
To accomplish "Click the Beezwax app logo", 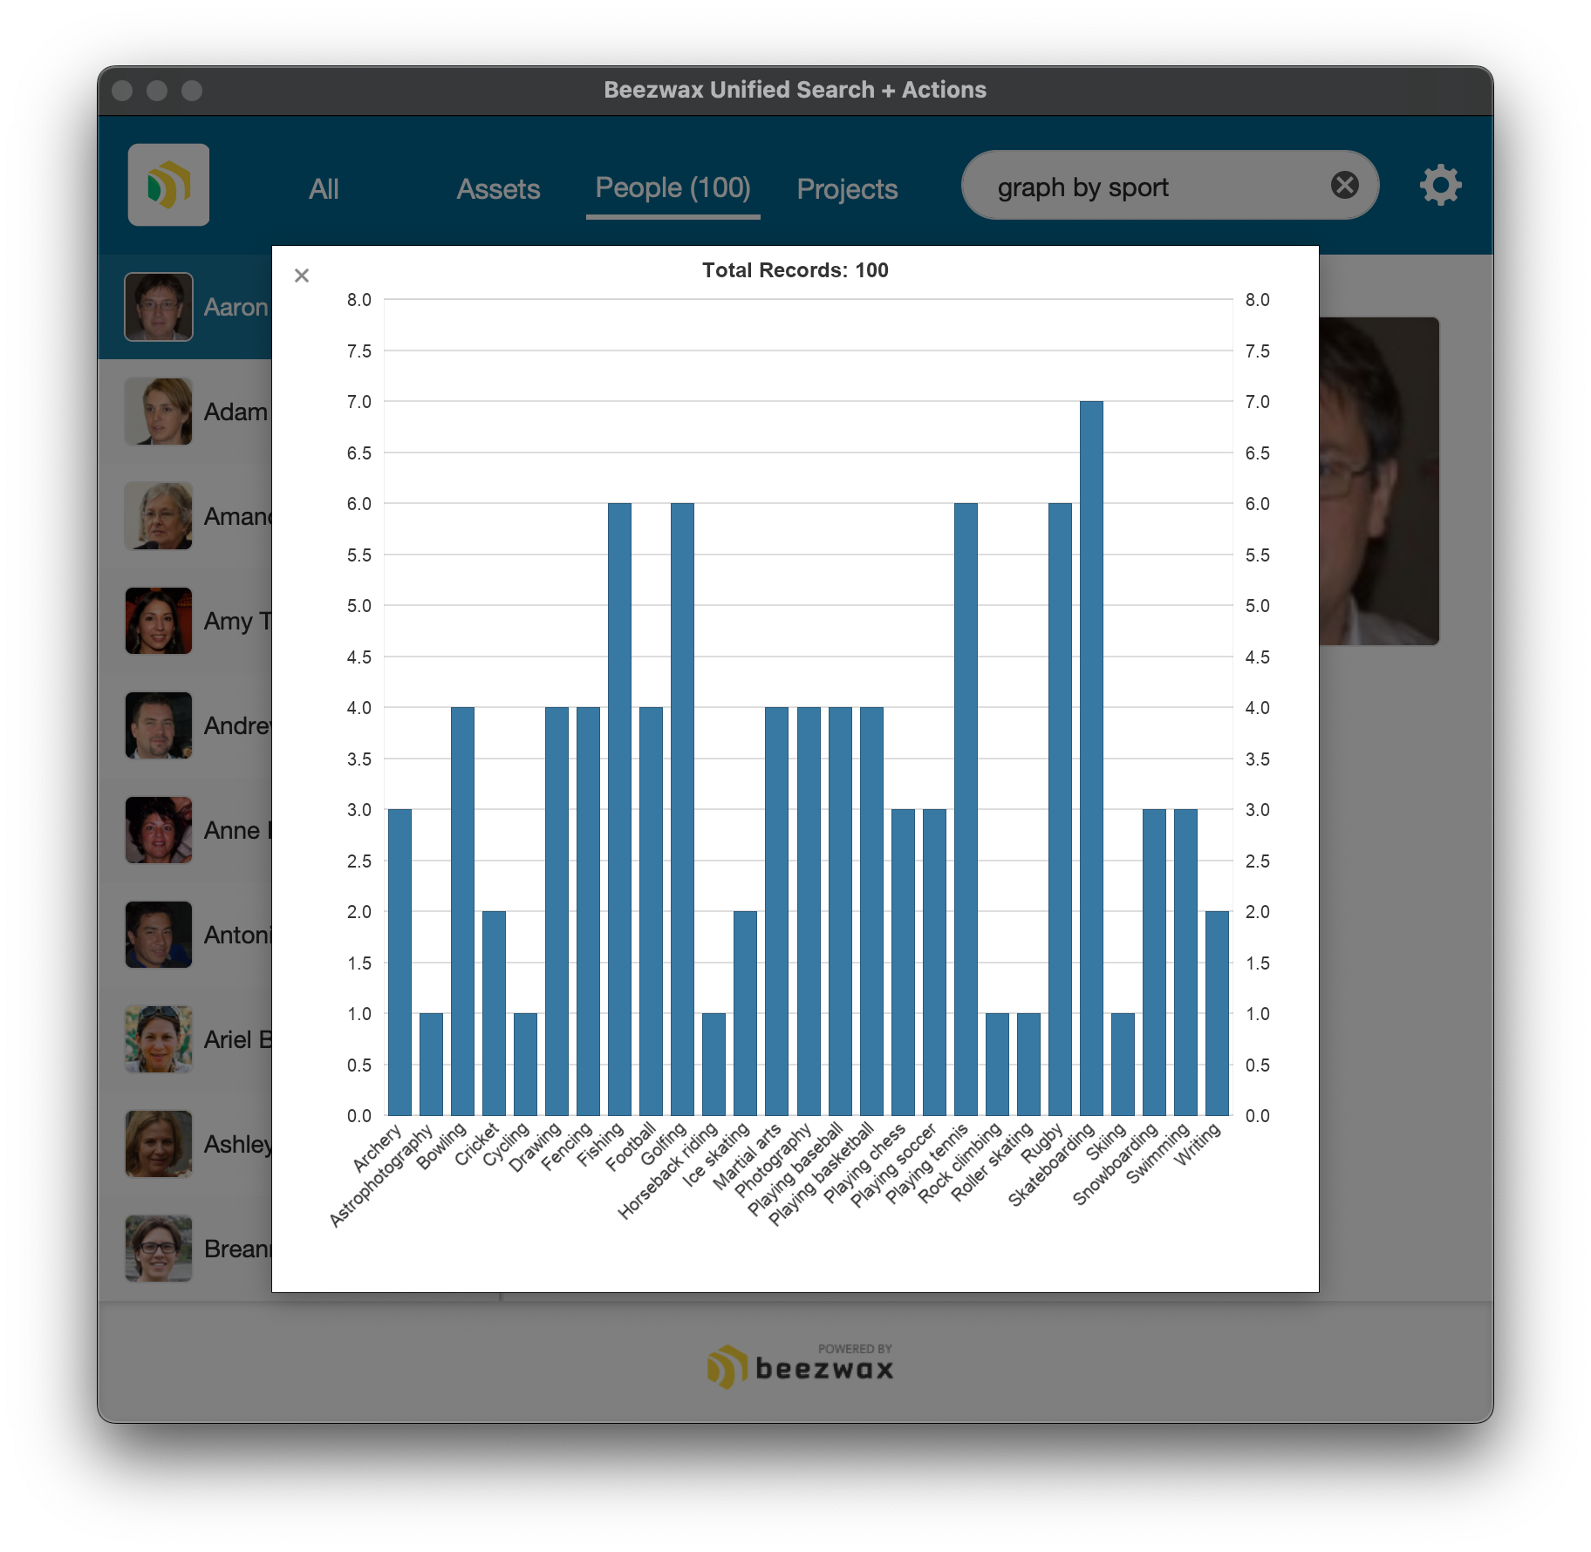I will coord(168,185).
